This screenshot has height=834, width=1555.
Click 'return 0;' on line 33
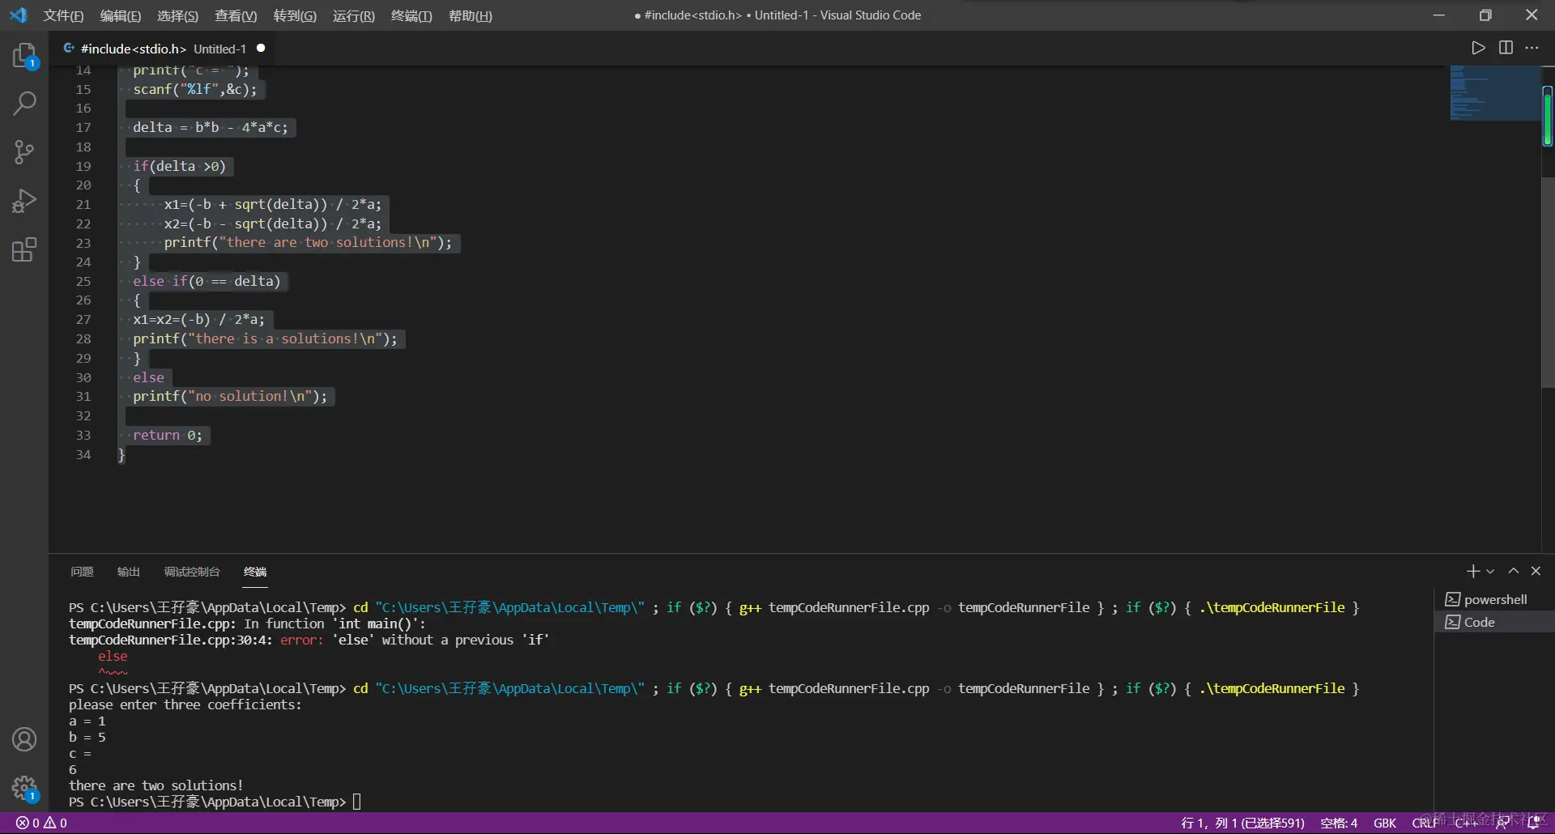(168, 435)
